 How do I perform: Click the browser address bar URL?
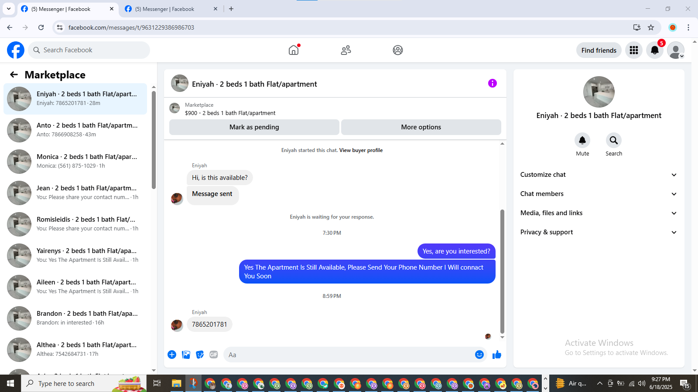pyautogui.click(x=131, y=27)
